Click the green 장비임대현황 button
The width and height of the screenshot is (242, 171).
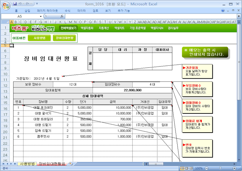point(64,38)
